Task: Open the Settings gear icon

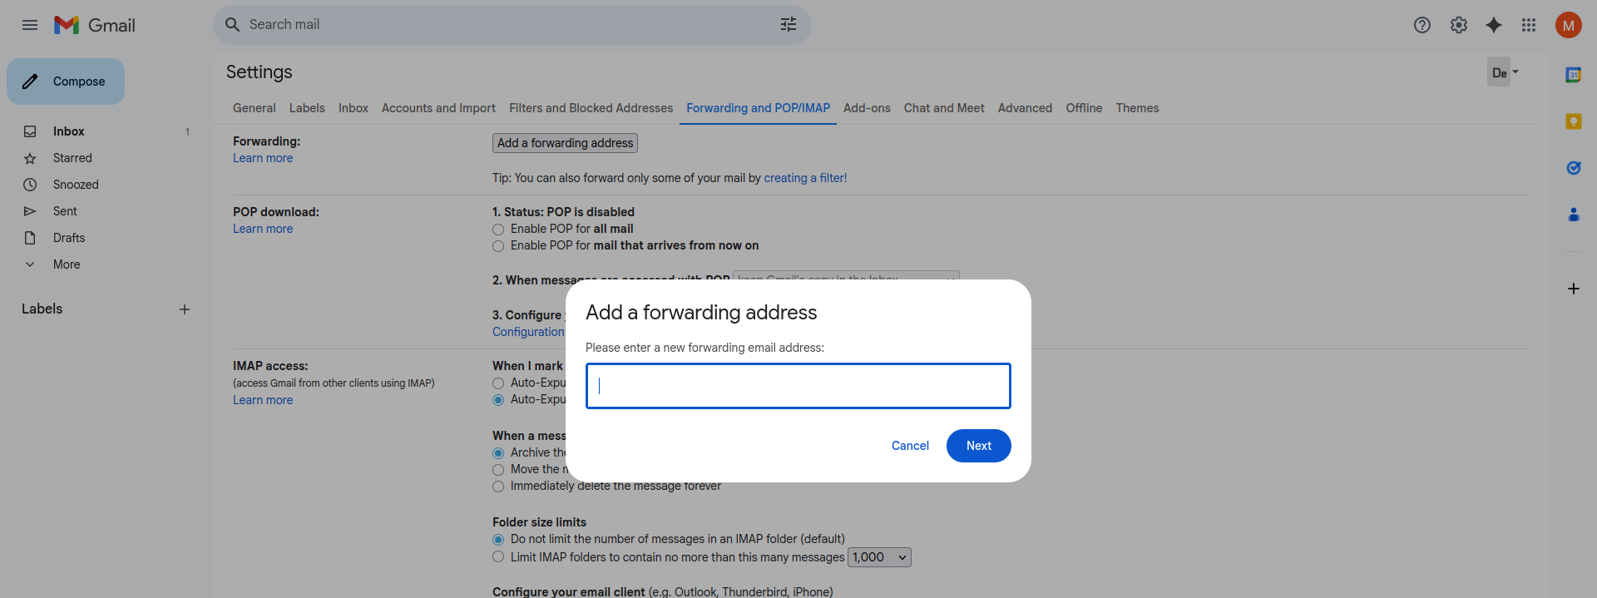Action: (1459, 25)
